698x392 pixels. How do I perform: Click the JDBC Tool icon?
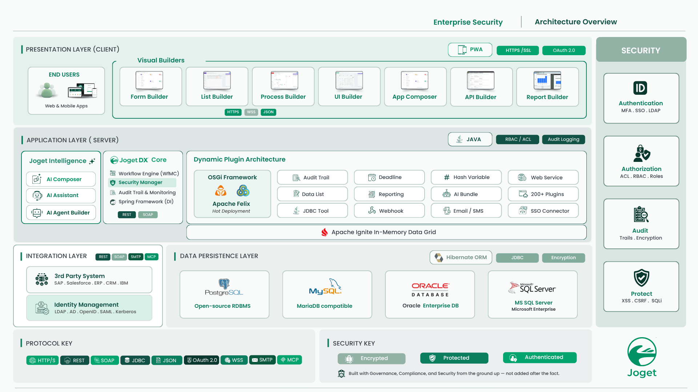[x=296, y=211]
